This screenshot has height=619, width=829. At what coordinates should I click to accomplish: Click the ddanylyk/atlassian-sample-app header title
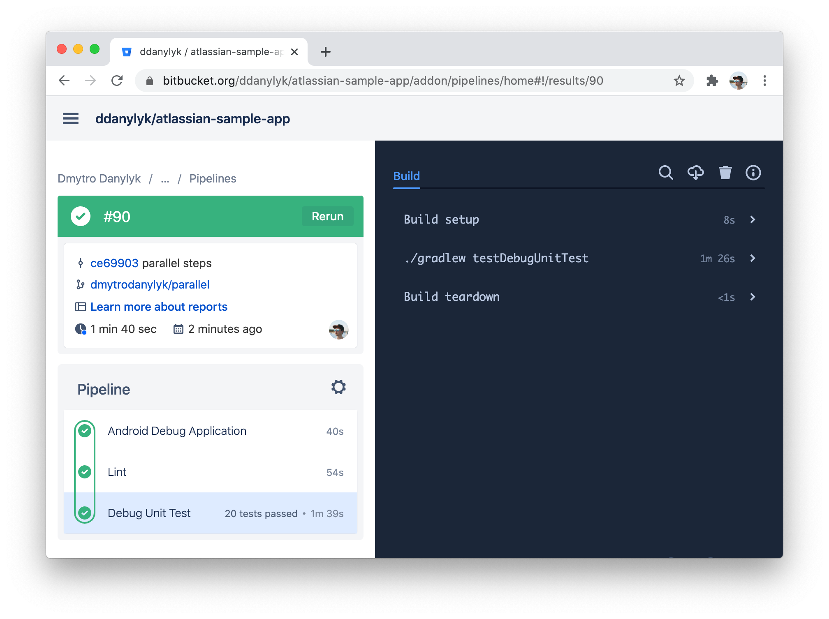pyautogui.click(x=192, y=119)
